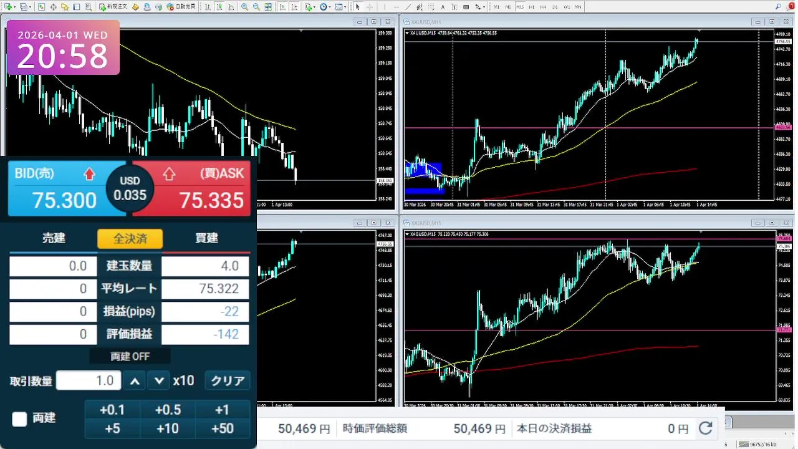Viewport: 798px width, 449px height.
Task: Open the Profiles toolbar icon
Action: [23, 6]
